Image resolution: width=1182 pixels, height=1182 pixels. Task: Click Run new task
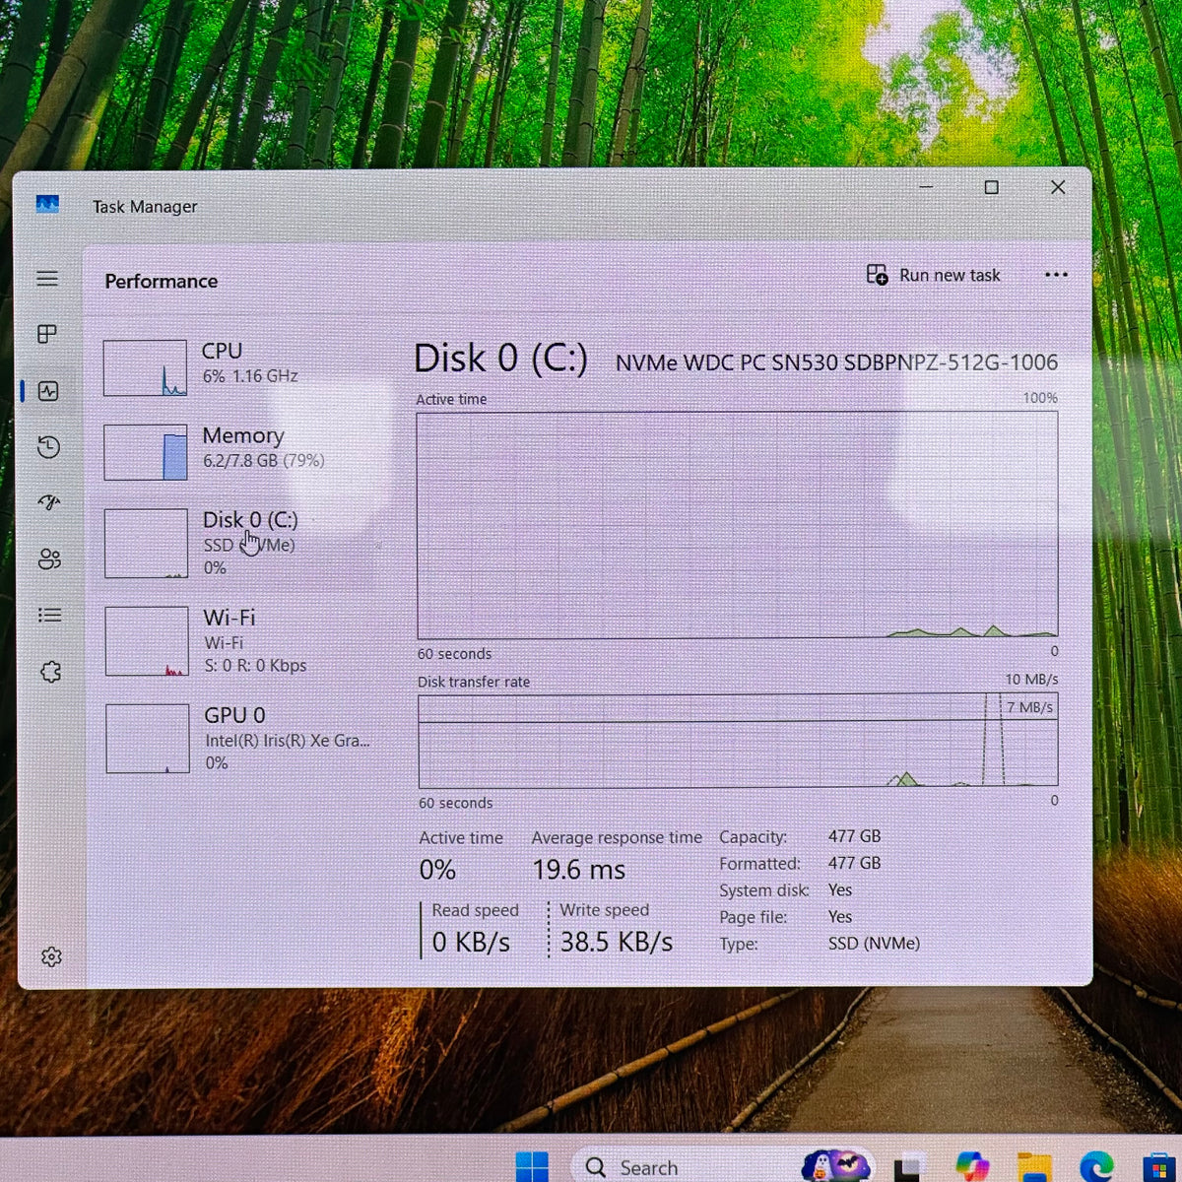[x=934, y=275]
